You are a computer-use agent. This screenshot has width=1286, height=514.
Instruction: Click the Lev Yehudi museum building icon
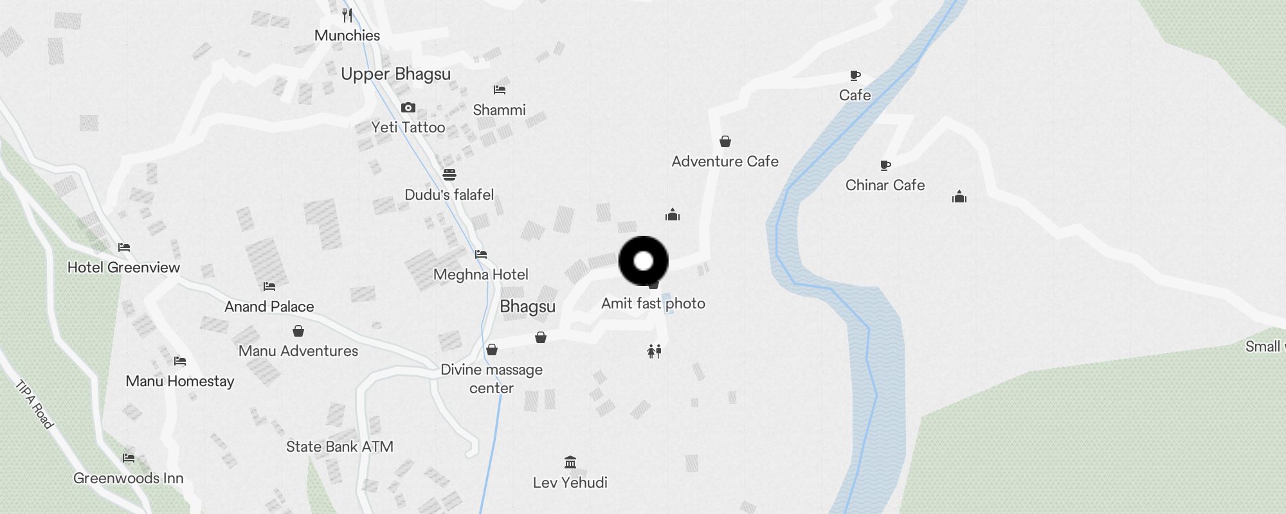570,462
